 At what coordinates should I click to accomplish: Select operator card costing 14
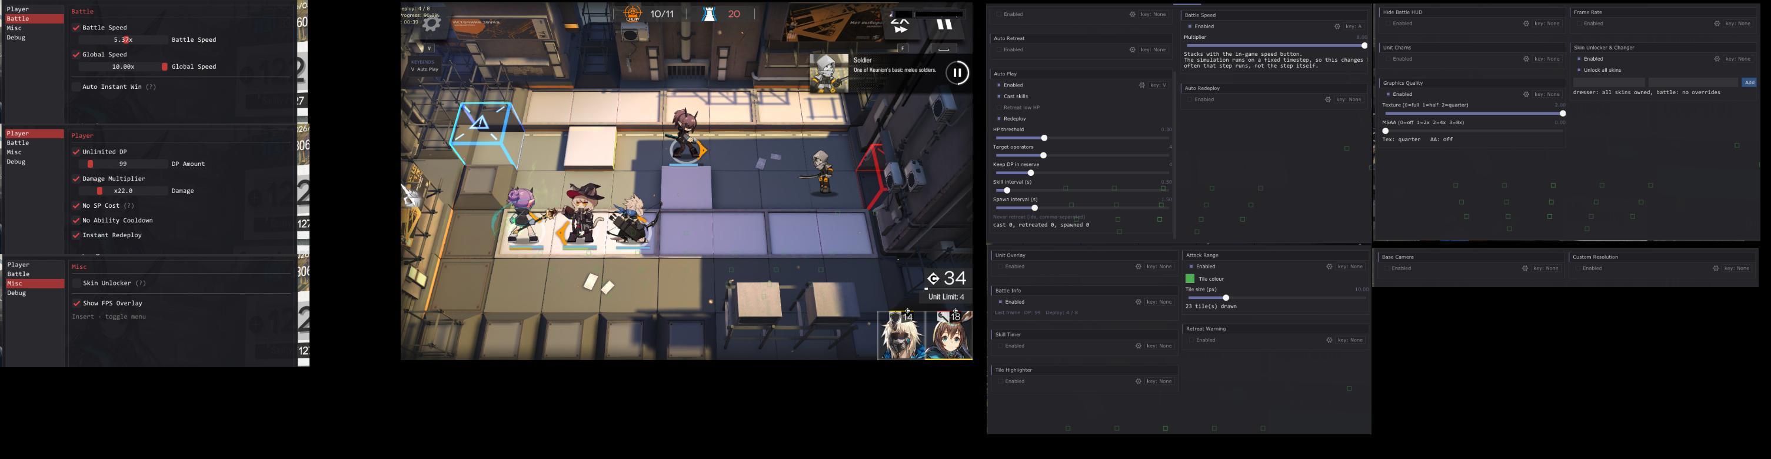point(901,335)
